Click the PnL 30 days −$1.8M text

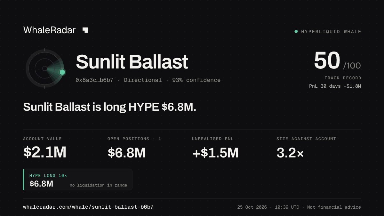[x=335, y=86]
